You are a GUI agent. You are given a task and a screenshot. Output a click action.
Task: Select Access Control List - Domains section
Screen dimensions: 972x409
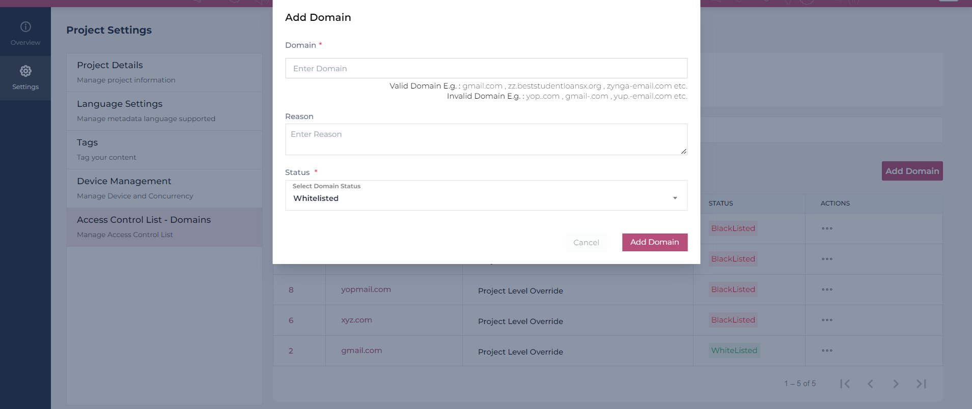tap(164, 227)
